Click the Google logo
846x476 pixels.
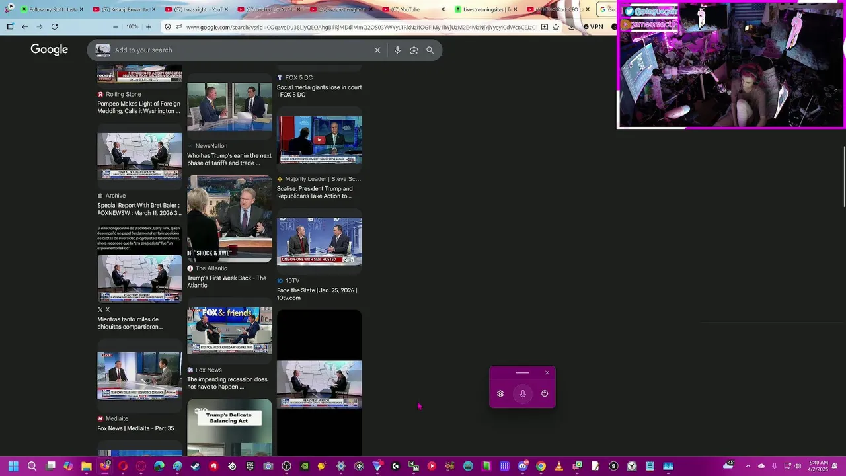pos(49,50)
